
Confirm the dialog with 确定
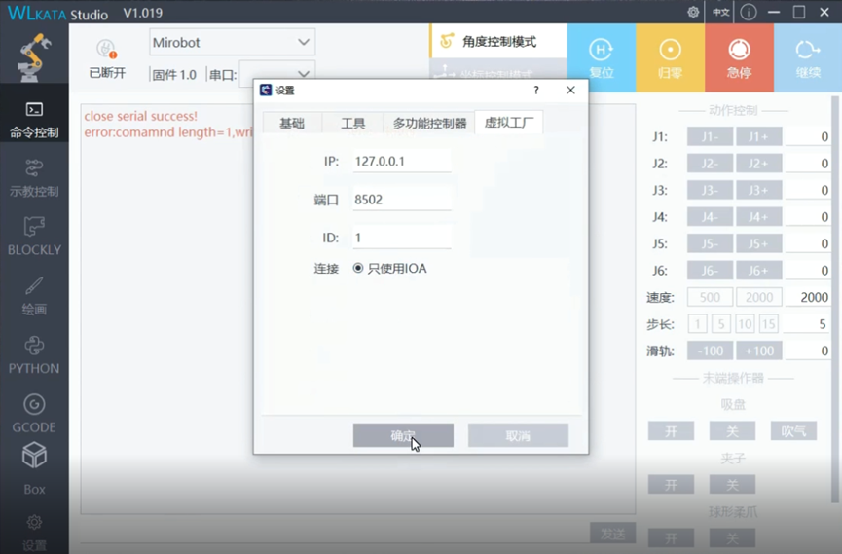point(403,435)
